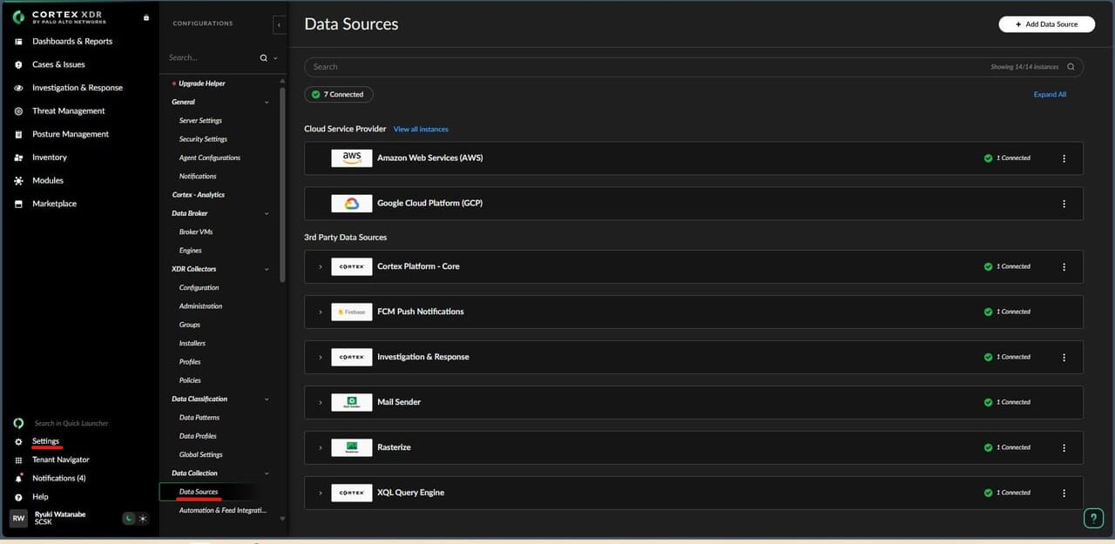The height and width of the screenshot is (544, 1115).
Task: Select Broker VMs menu item
Action: tap(196, 232)
